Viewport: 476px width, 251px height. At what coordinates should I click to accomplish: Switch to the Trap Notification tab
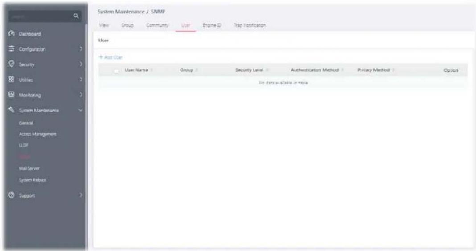250,25
